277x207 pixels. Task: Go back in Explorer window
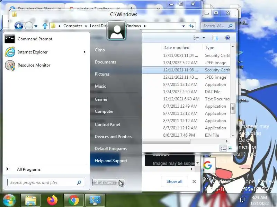(19, 26)
